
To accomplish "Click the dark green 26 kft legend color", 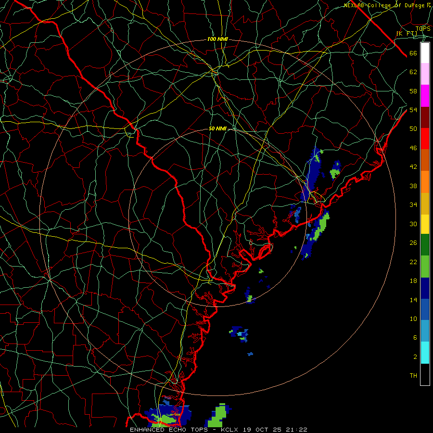I will (x=425, y=245).
